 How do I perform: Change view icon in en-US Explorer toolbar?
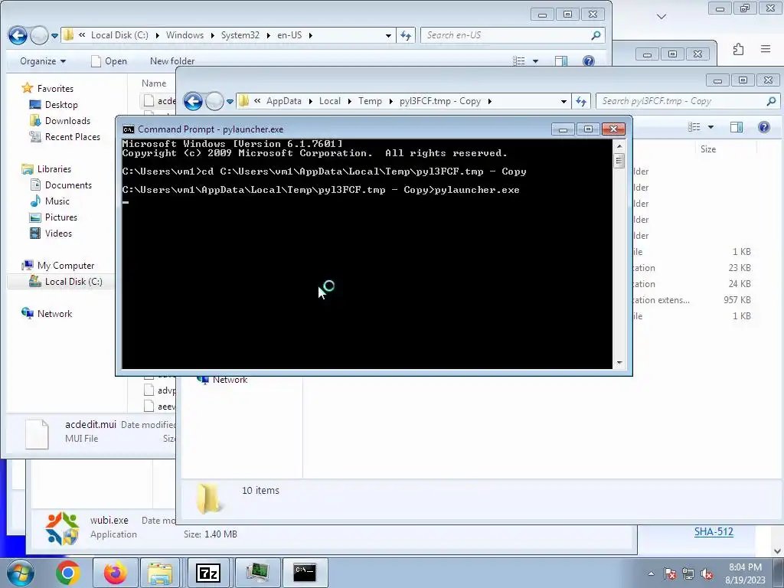click(x=519, y=61)
